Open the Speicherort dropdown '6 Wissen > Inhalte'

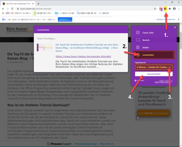[x=154, y=67]
